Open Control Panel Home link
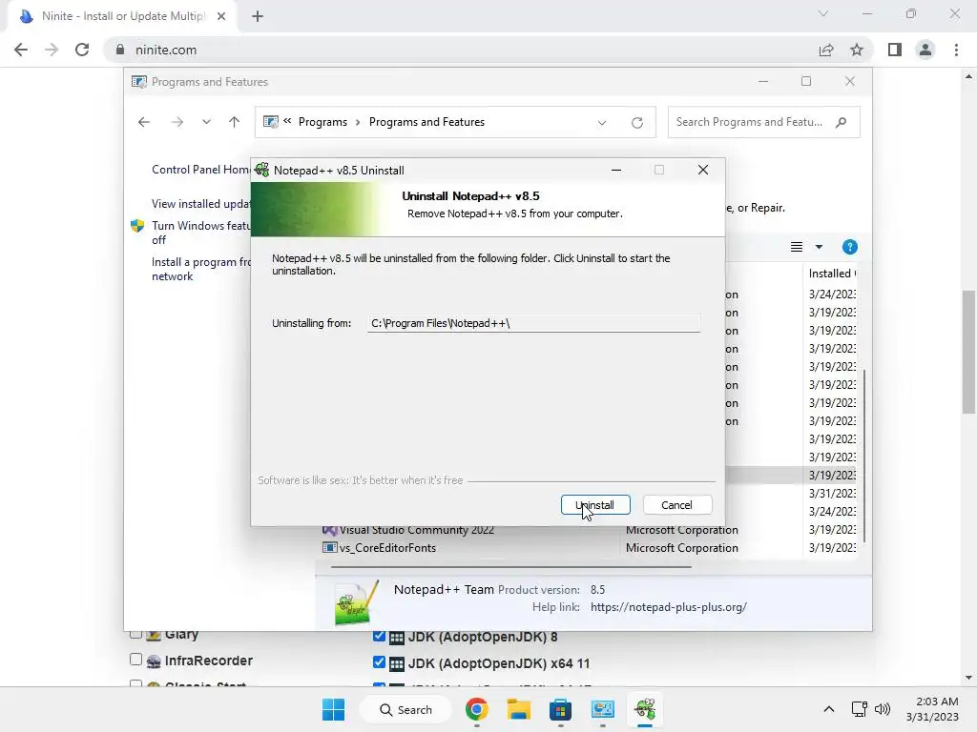The height and width of the screenshot is (732, 977). coord(200,170)
